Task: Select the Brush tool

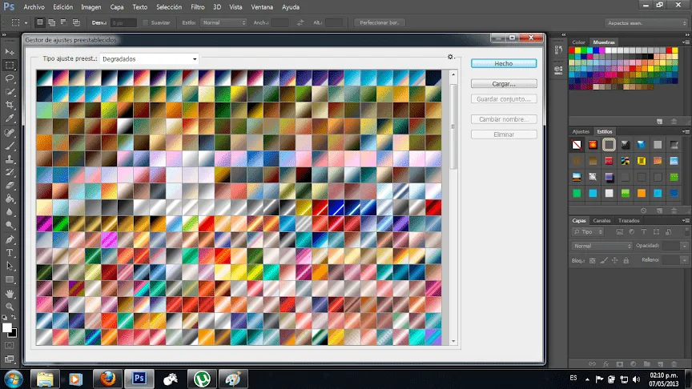Action: (x=10, y=146)
